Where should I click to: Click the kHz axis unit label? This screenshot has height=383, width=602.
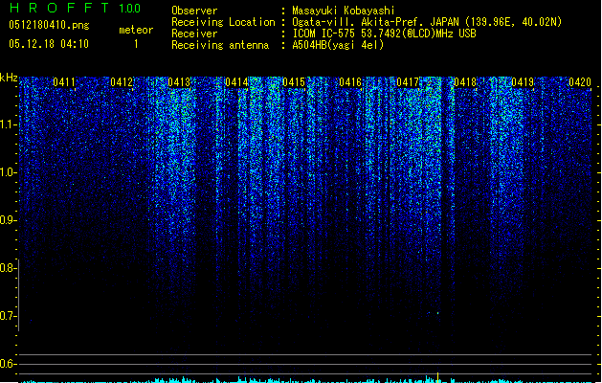pyautogui.click(x=9, y=78)
